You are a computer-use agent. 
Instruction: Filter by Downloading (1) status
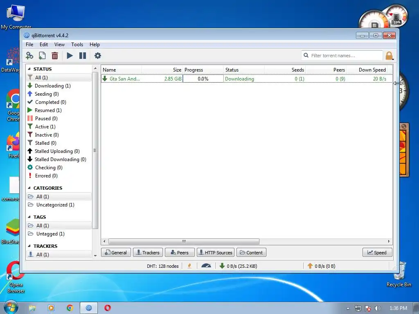point(59,86)
